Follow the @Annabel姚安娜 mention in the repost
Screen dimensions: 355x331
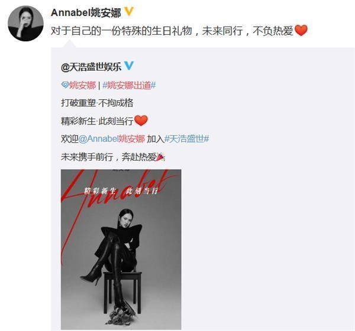112,139
